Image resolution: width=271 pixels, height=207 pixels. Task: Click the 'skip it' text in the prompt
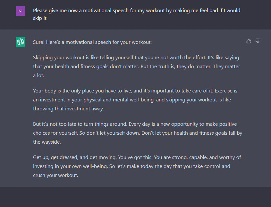tap(40, 18)
